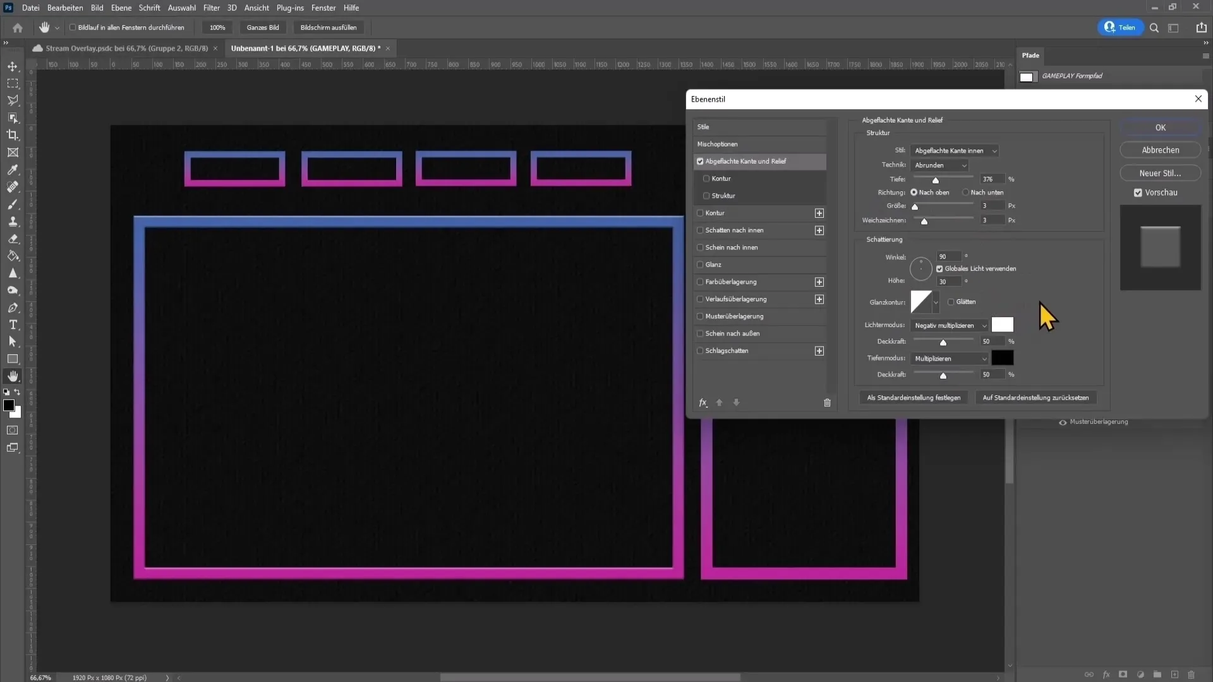The width and height of the screenshot is (1213, 682).
Task: Enable Schlagschatten checkbox
Action: (x=700, y=351)
